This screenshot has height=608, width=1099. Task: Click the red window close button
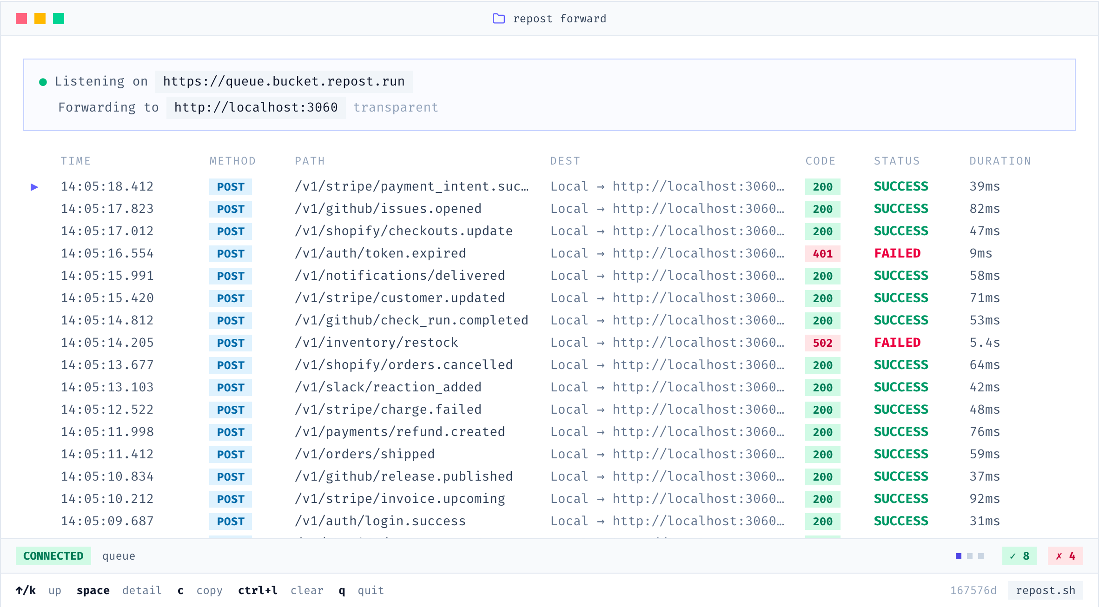[21, 19]
